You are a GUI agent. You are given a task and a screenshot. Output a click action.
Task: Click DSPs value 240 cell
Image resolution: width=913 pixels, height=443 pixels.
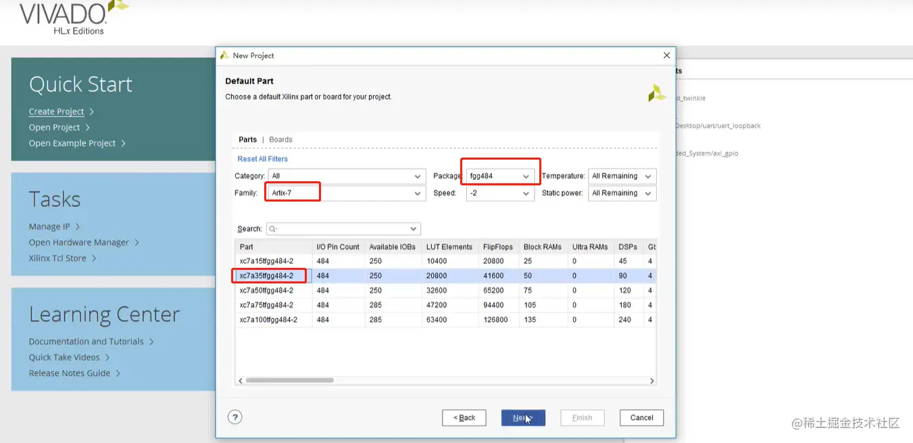[x=628, y=320]
